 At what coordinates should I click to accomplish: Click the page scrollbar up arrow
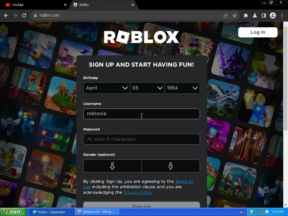point(286,24)
